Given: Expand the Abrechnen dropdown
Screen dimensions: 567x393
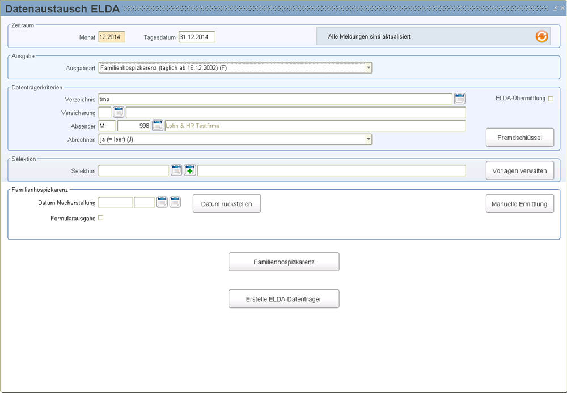Looking at the screenshot, I should coord(368,139).
